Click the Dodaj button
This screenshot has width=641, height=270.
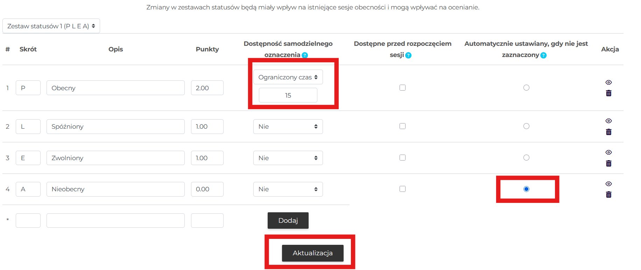click(x=288, y=220)
